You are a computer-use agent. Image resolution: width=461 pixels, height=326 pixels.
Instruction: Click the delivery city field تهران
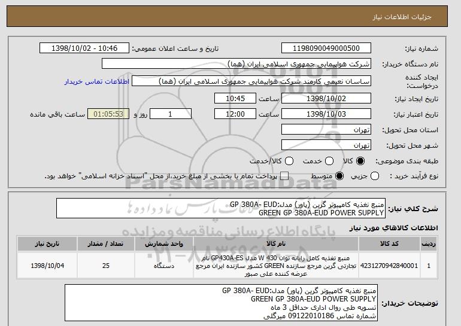326,145
